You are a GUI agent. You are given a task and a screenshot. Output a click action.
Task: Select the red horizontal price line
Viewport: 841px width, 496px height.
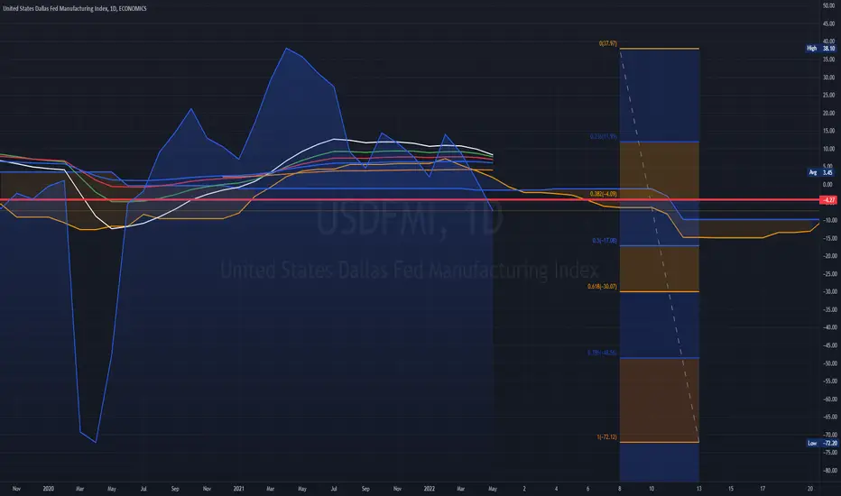click(410, 200)
